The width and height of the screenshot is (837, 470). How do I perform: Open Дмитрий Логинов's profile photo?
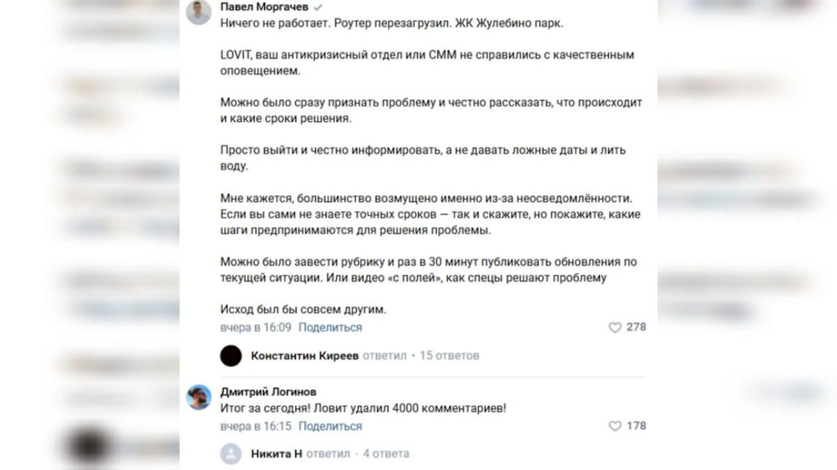[x=199, y=397]
